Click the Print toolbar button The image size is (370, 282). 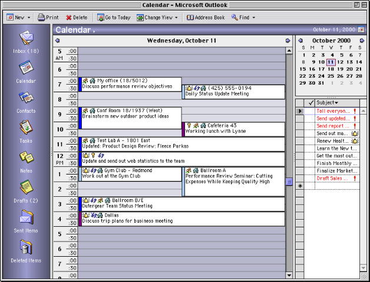coord(48,18)
